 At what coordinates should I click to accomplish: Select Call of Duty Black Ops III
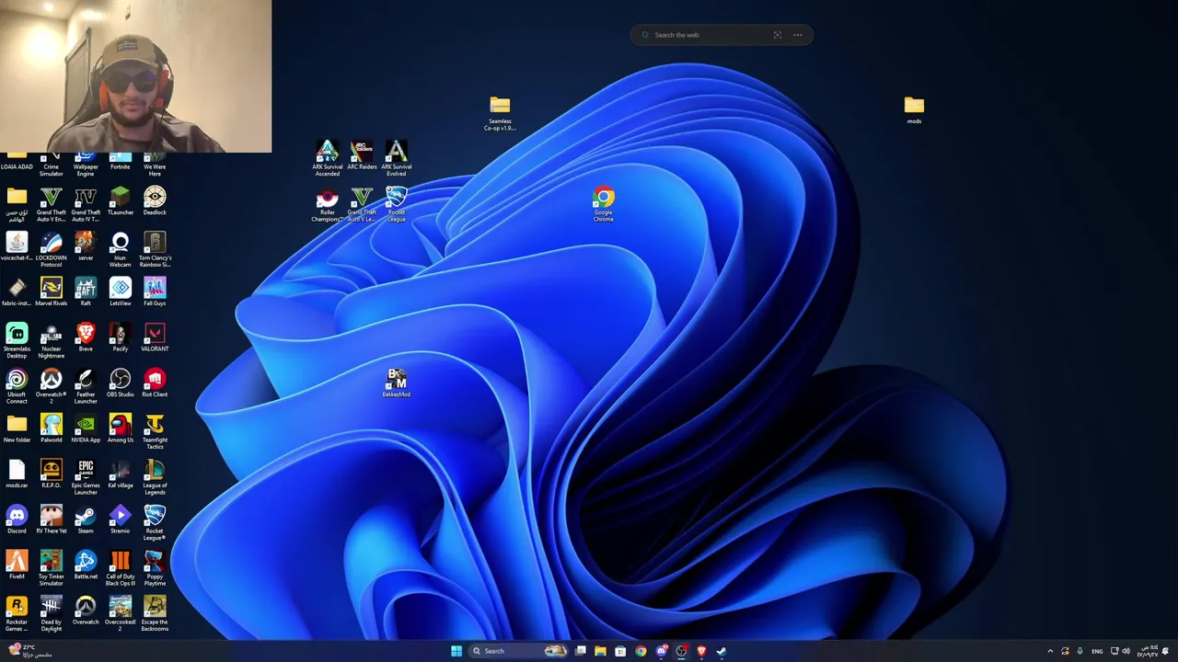120,568
